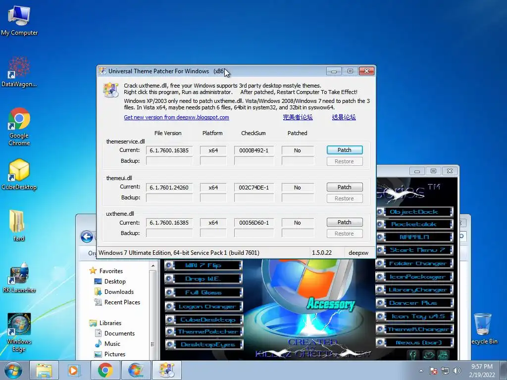Click the Twitter icon in launcher window
This screenshot has height=380, width=507.
click(428, 355)
